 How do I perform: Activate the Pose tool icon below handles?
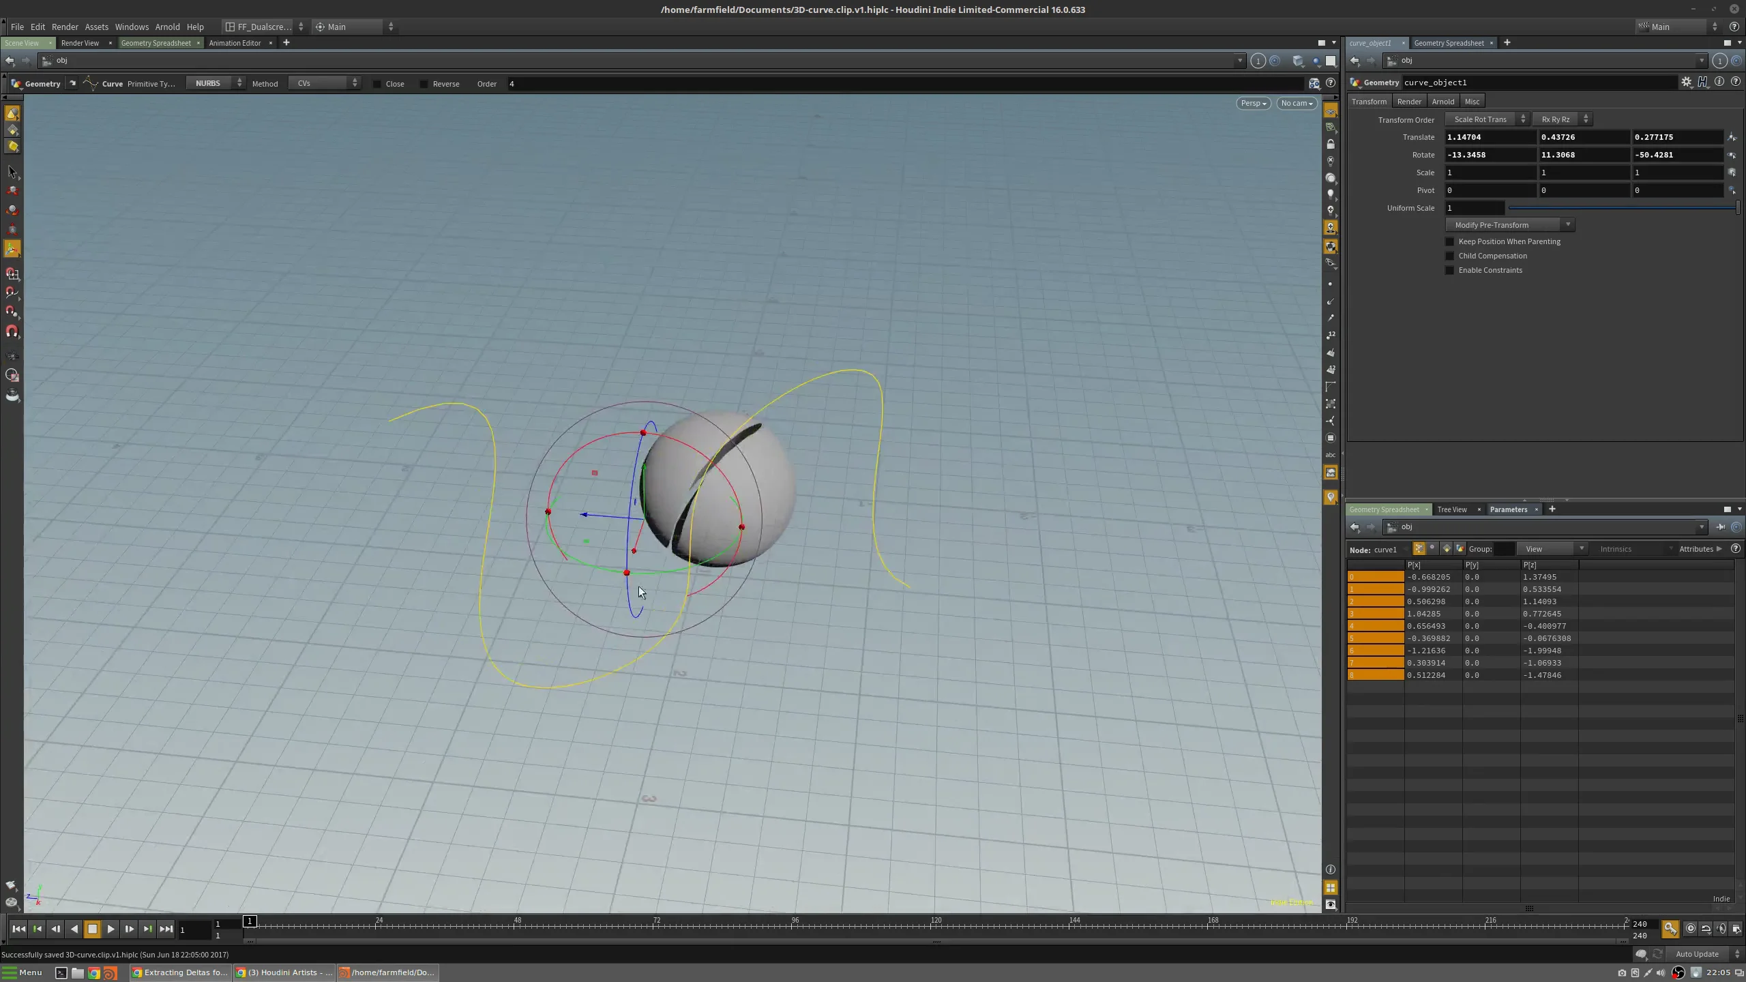[12, 250]
